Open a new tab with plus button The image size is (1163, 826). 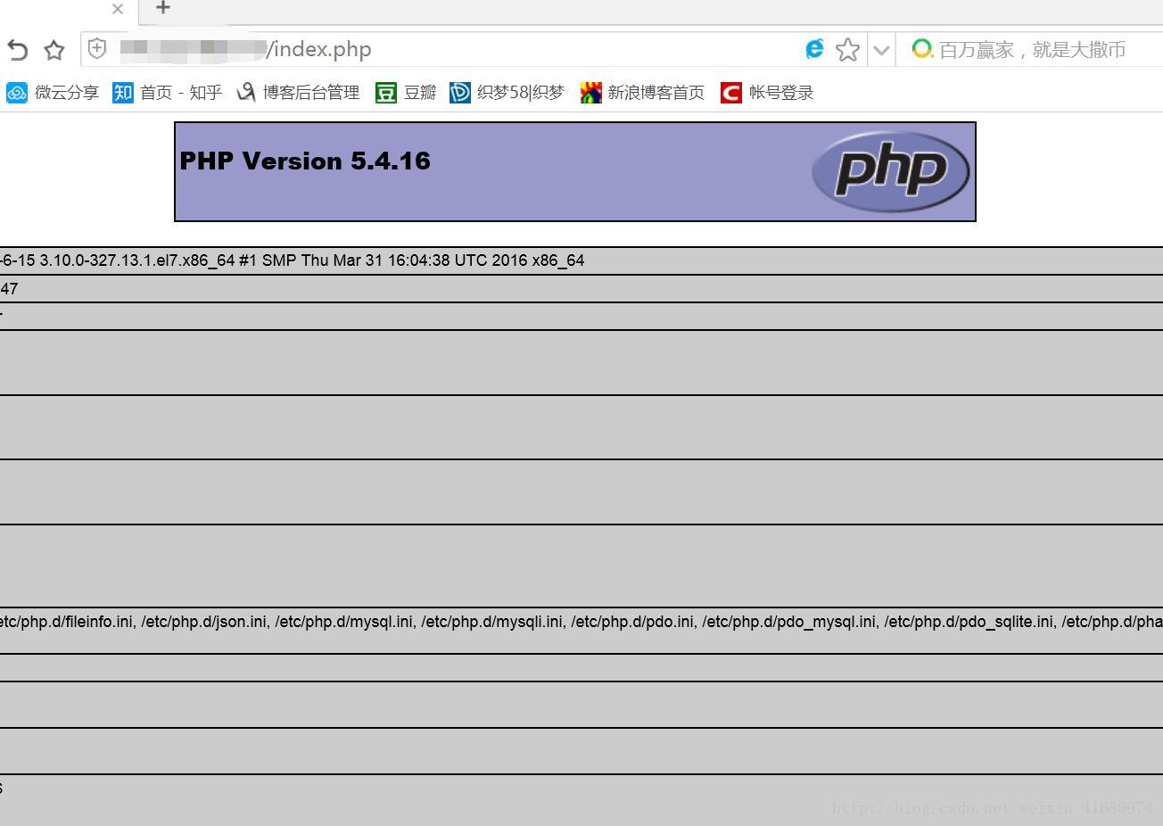coord(162,8)
